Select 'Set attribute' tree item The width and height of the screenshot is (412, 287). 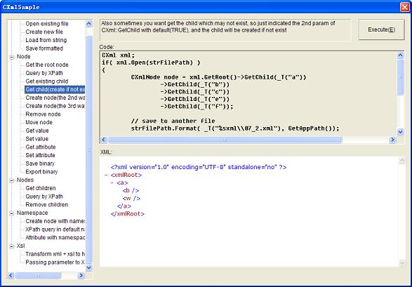(40, 155)
